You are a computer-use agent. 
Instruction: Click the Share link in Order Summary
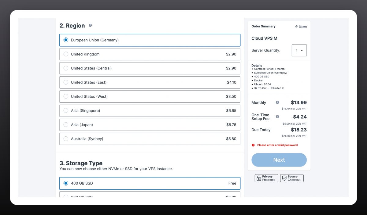click(x=303, y=27)
